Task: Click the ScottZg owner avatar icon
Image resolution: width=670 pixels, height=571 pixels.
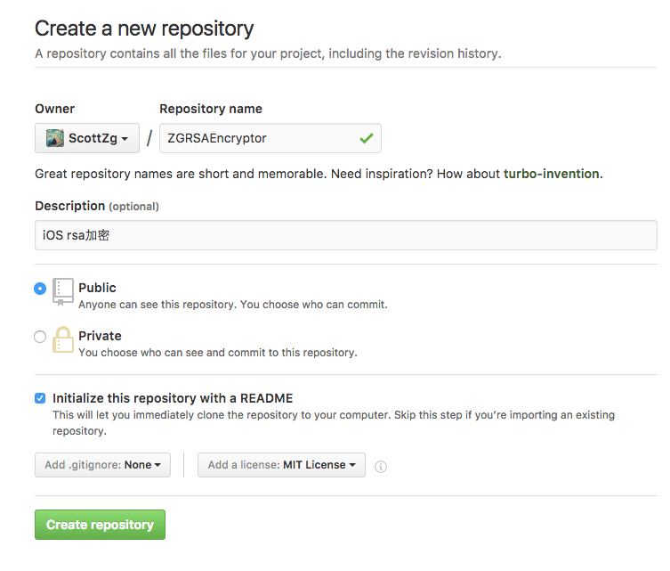Action: (54, 138)
